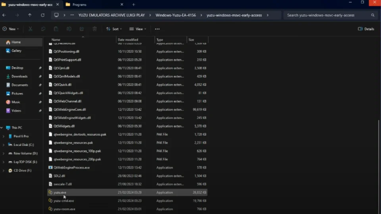Click the Cut scissors icon

[x=31, y=29]
